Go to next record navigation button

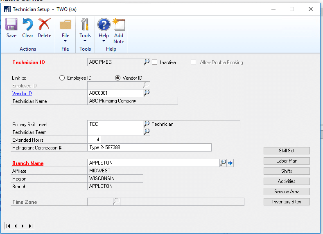tap(23, 226)
